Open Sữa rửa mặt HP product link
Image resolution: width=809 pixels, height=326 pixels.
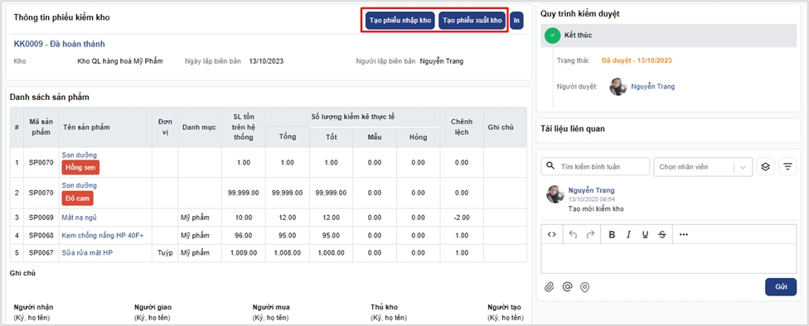(x=87, y=253)
